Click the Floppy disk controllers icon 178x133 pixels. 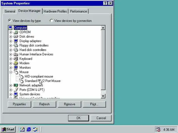(16, 45)
